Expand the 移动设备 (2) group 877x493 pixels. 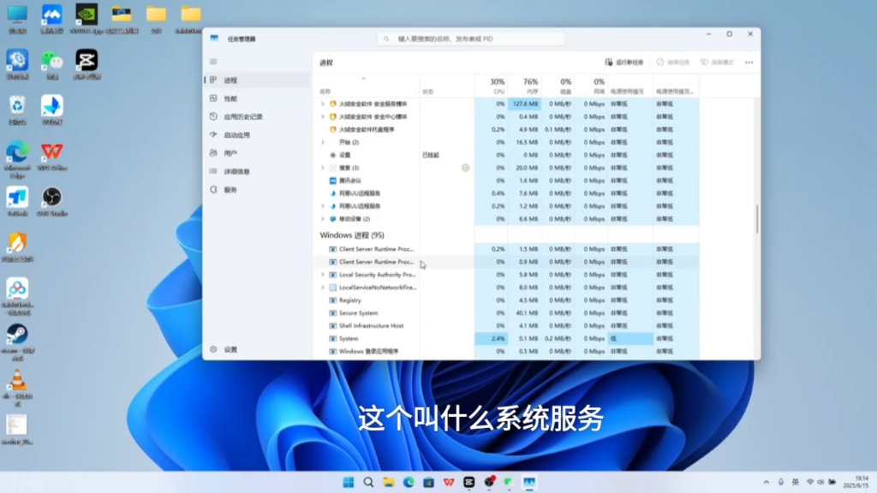point(323,219)
